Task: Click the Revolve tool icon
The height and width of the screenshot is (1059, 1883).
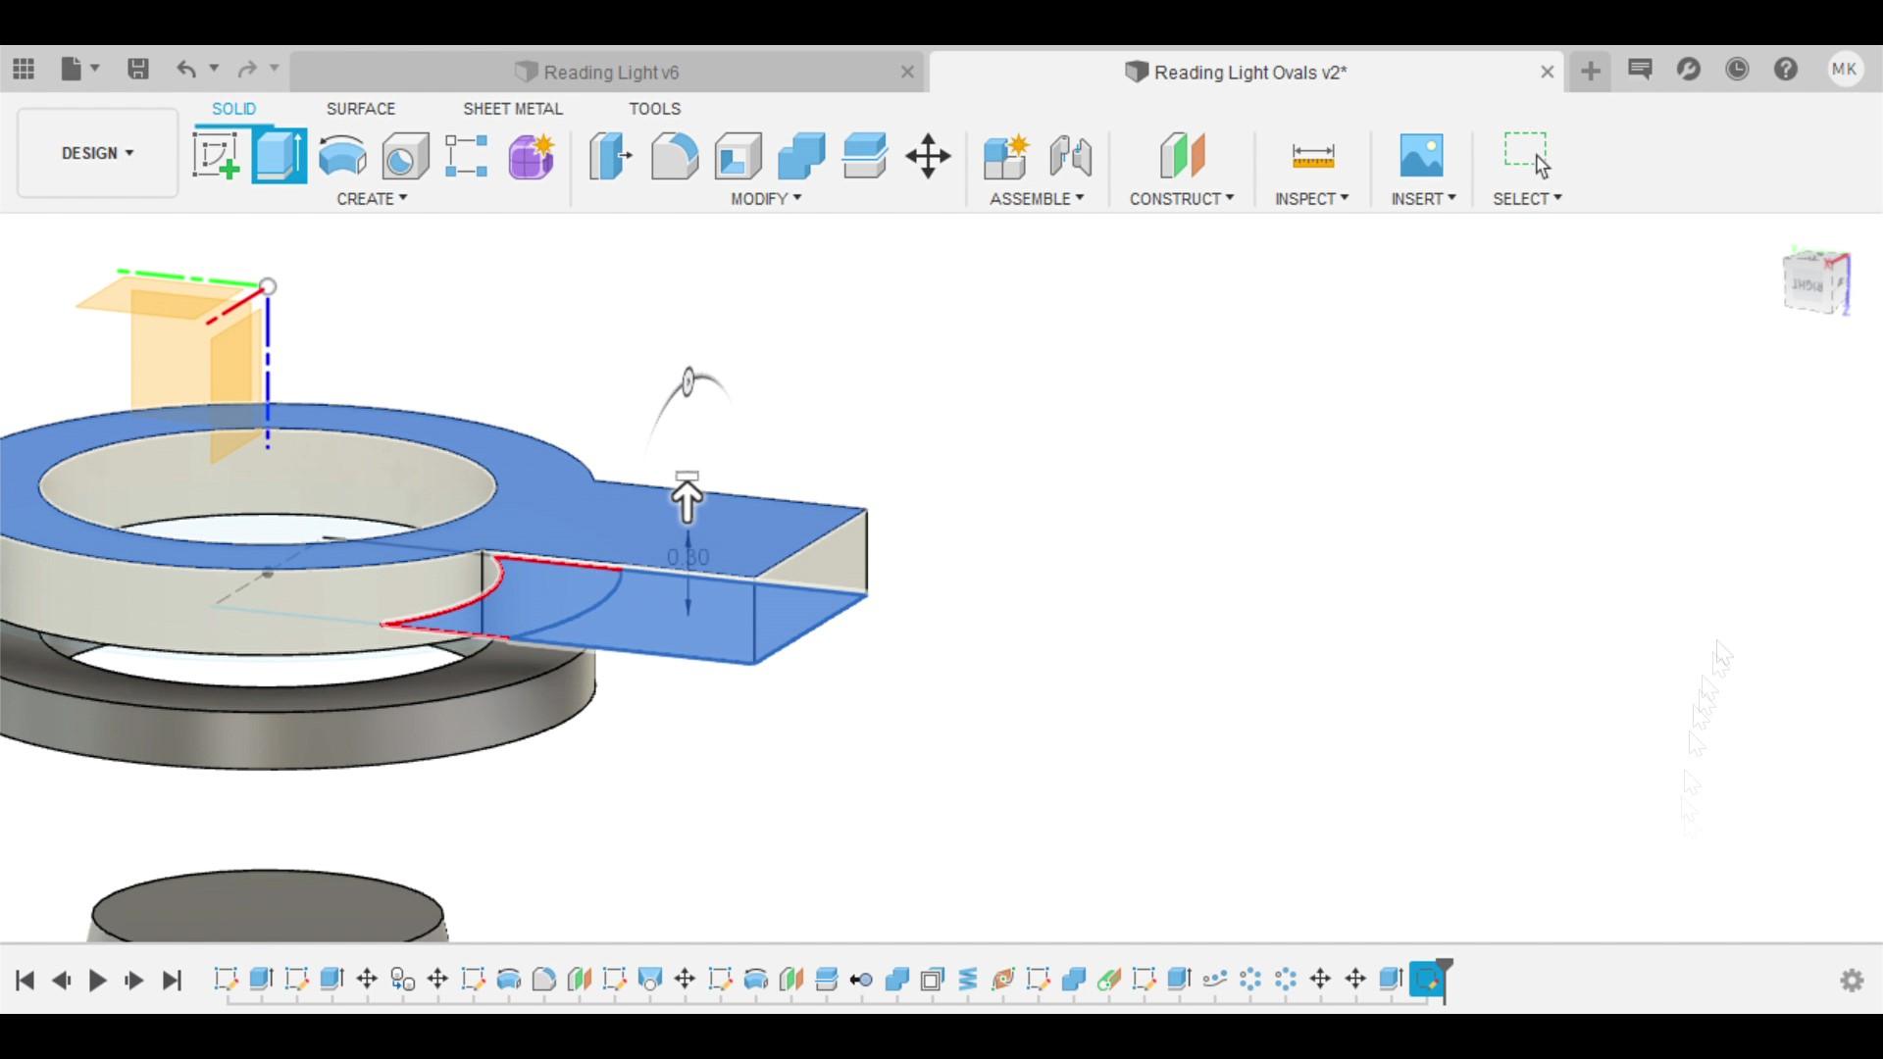Action: pyautogui.click(x=341, y=157)
